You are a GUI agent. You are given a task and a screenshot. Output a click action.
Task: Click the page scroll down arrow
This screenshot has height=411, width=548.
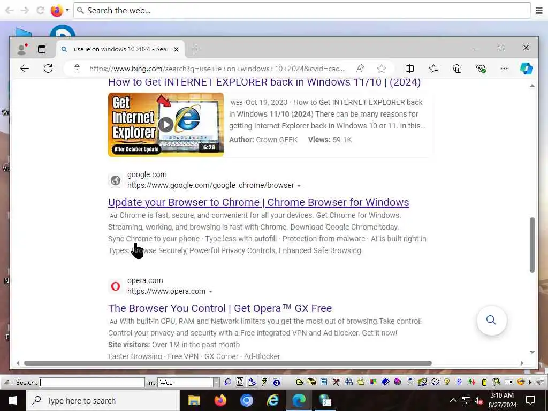[x=532, y=352]
